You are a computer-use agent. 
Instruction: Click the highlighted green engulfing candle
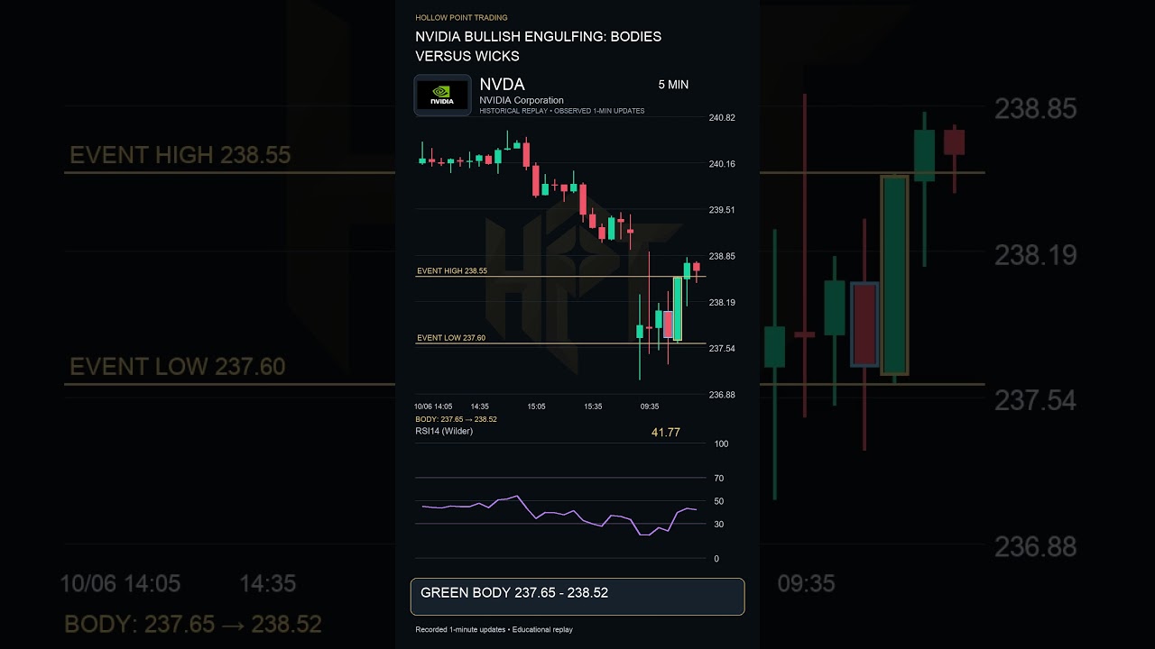point(678,309)
